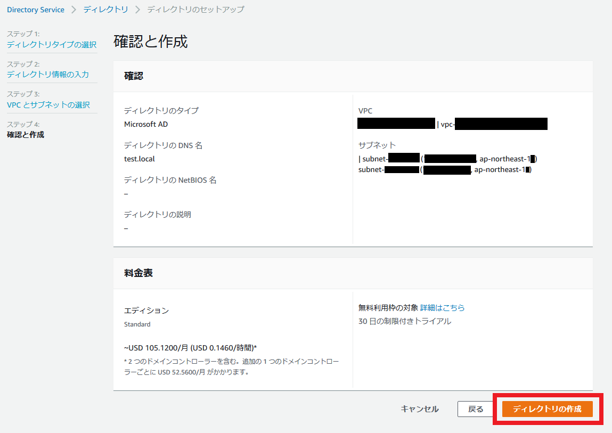This screenshot has height=433, width=612.
Task: Click the 料金表 section header
Action: (x=138, y=273)
